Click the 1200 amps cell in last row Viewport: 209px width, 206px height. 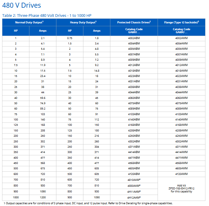coord(42,197)
